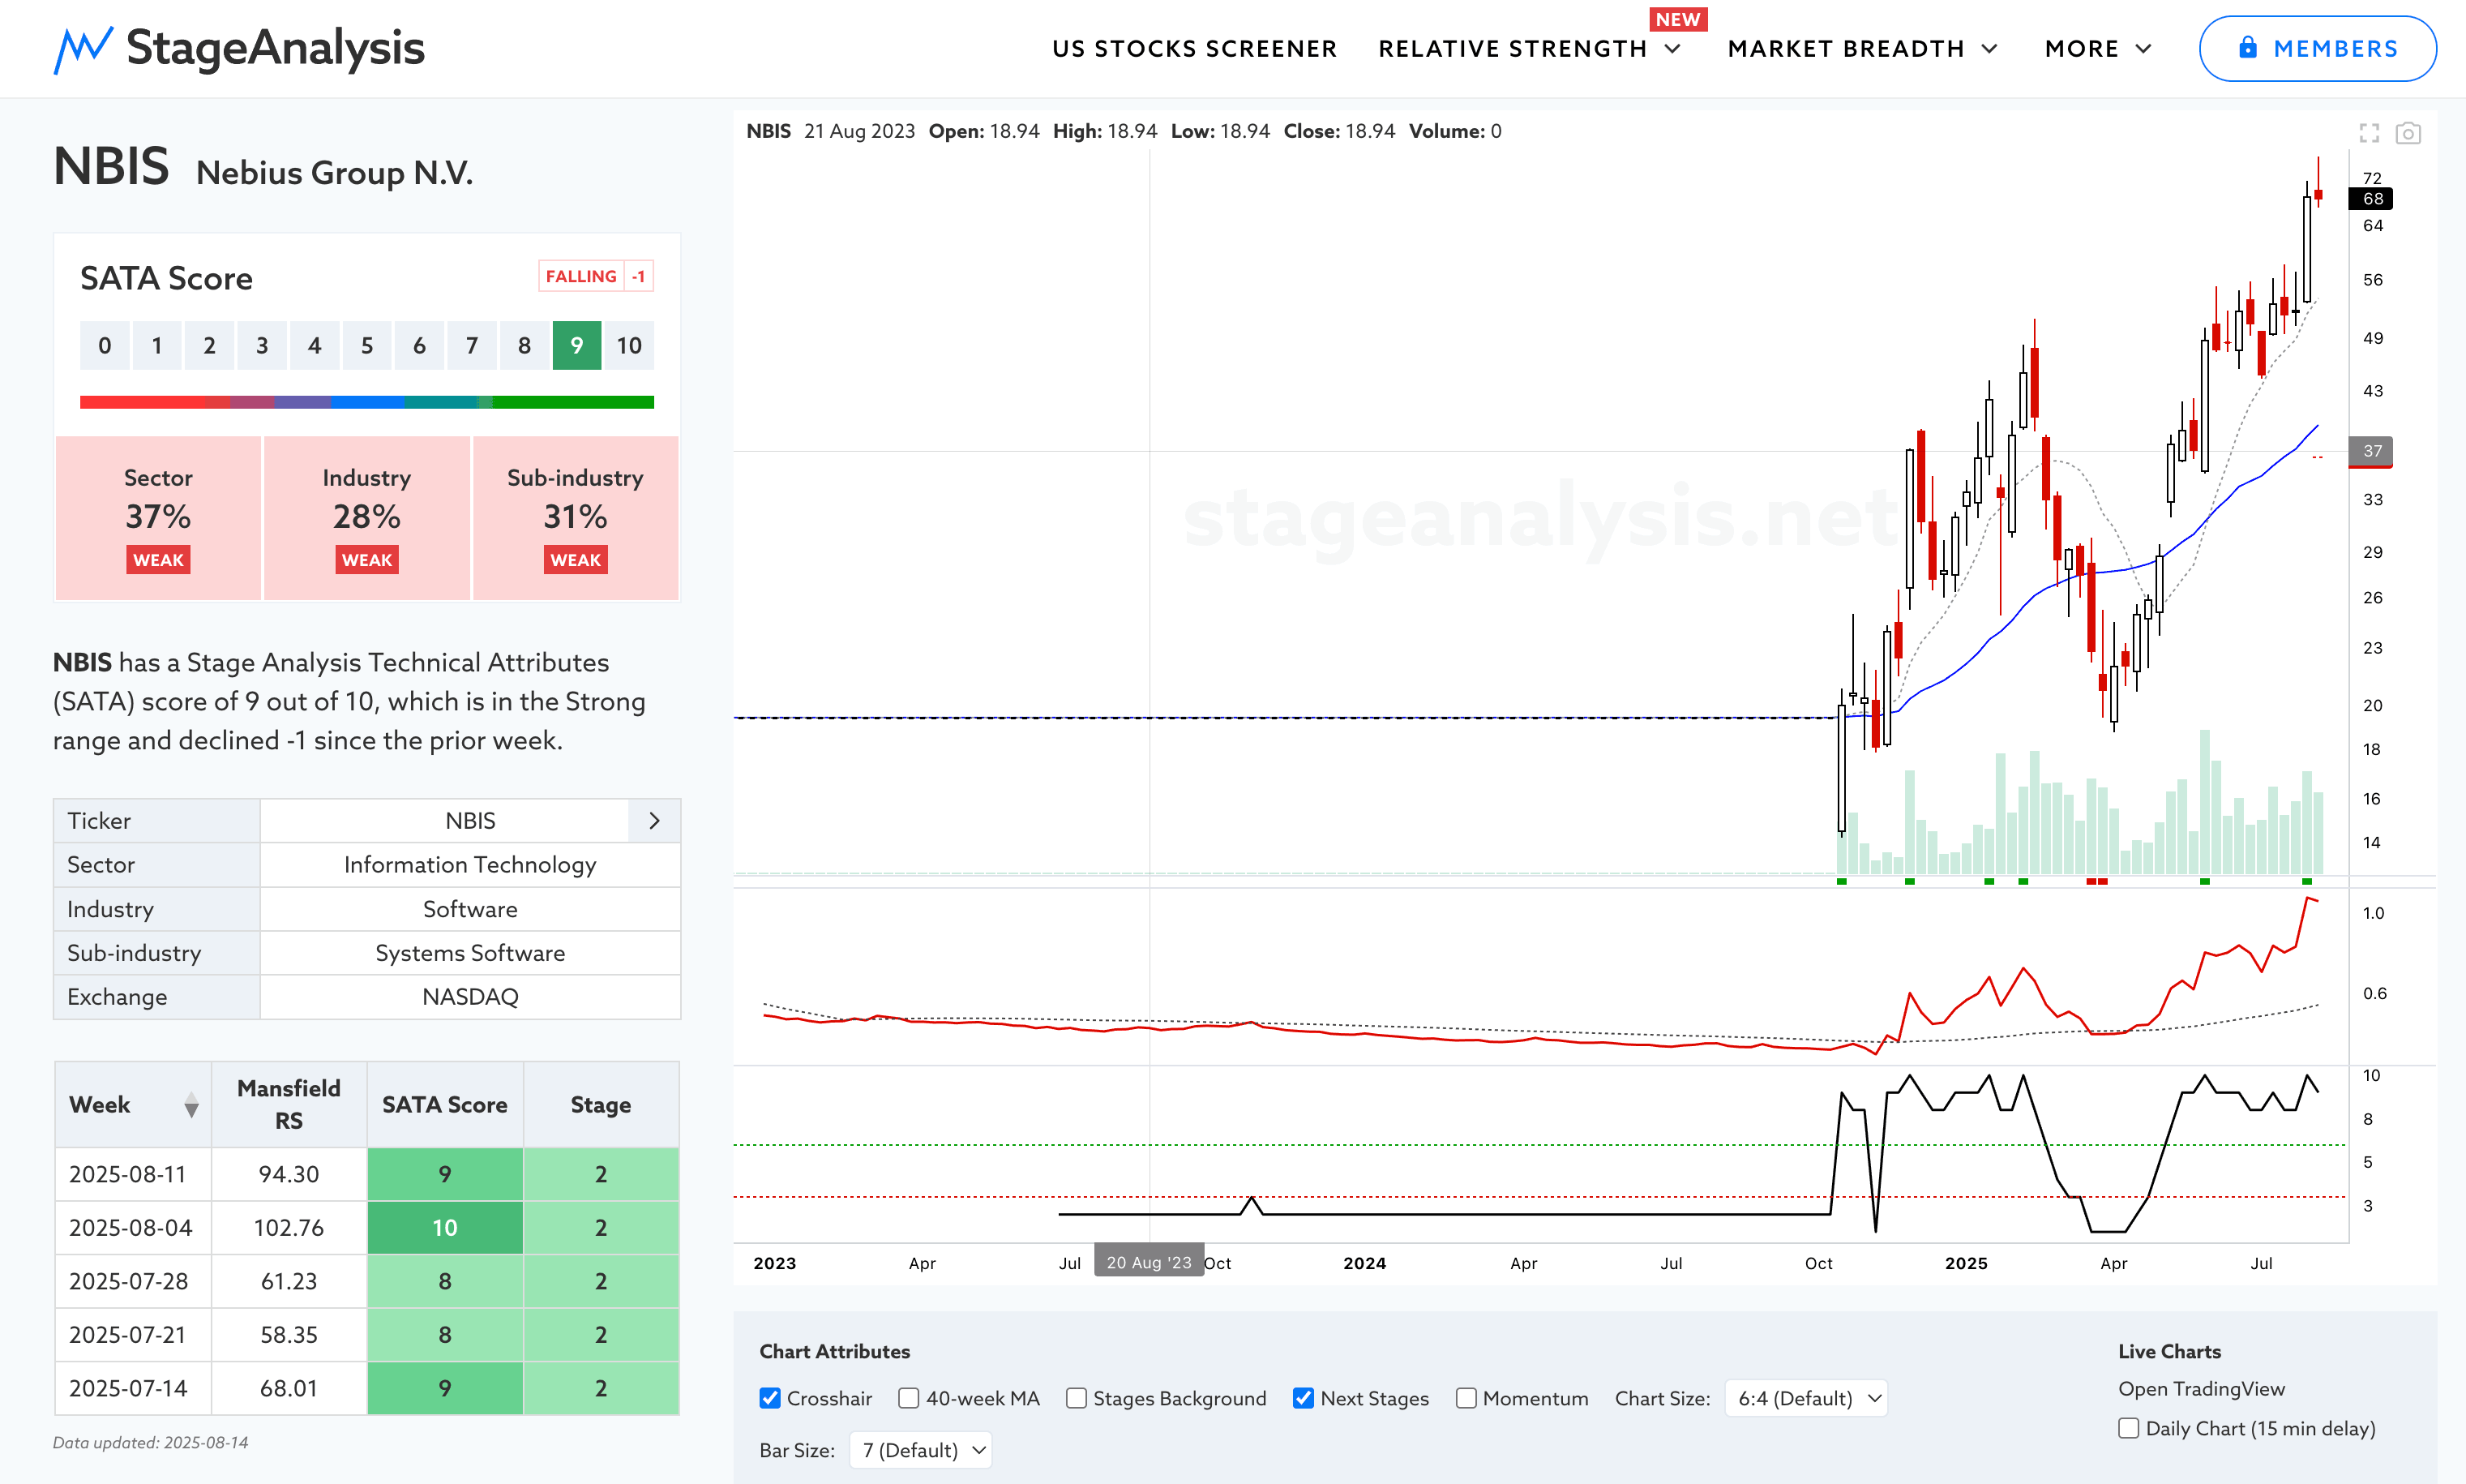Viewport: 2466px width, 1484px height.
Task: Click SATA score box 5
Action: tap(367, 346)
